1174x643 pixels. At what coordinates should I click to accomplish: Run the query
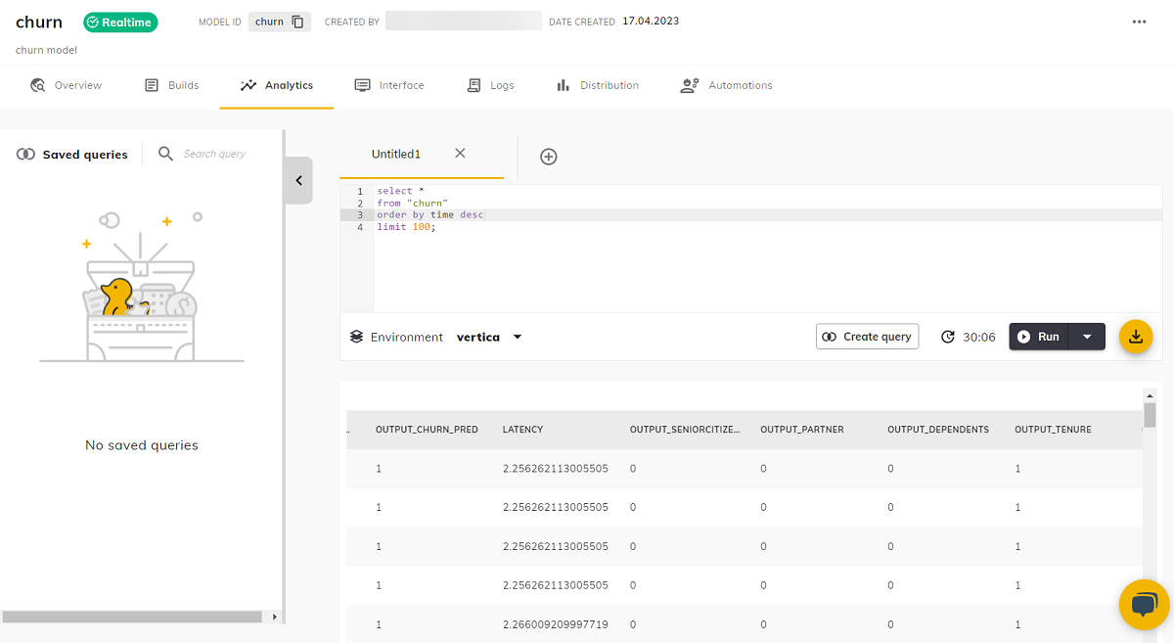[x=1039, y=337]
